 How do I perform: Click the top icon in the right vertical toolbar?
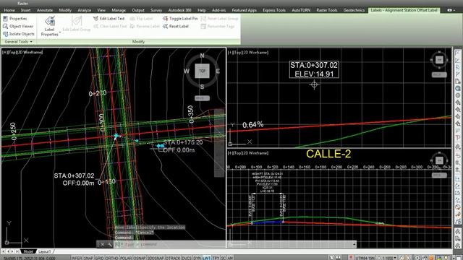[x=458, y=53]
